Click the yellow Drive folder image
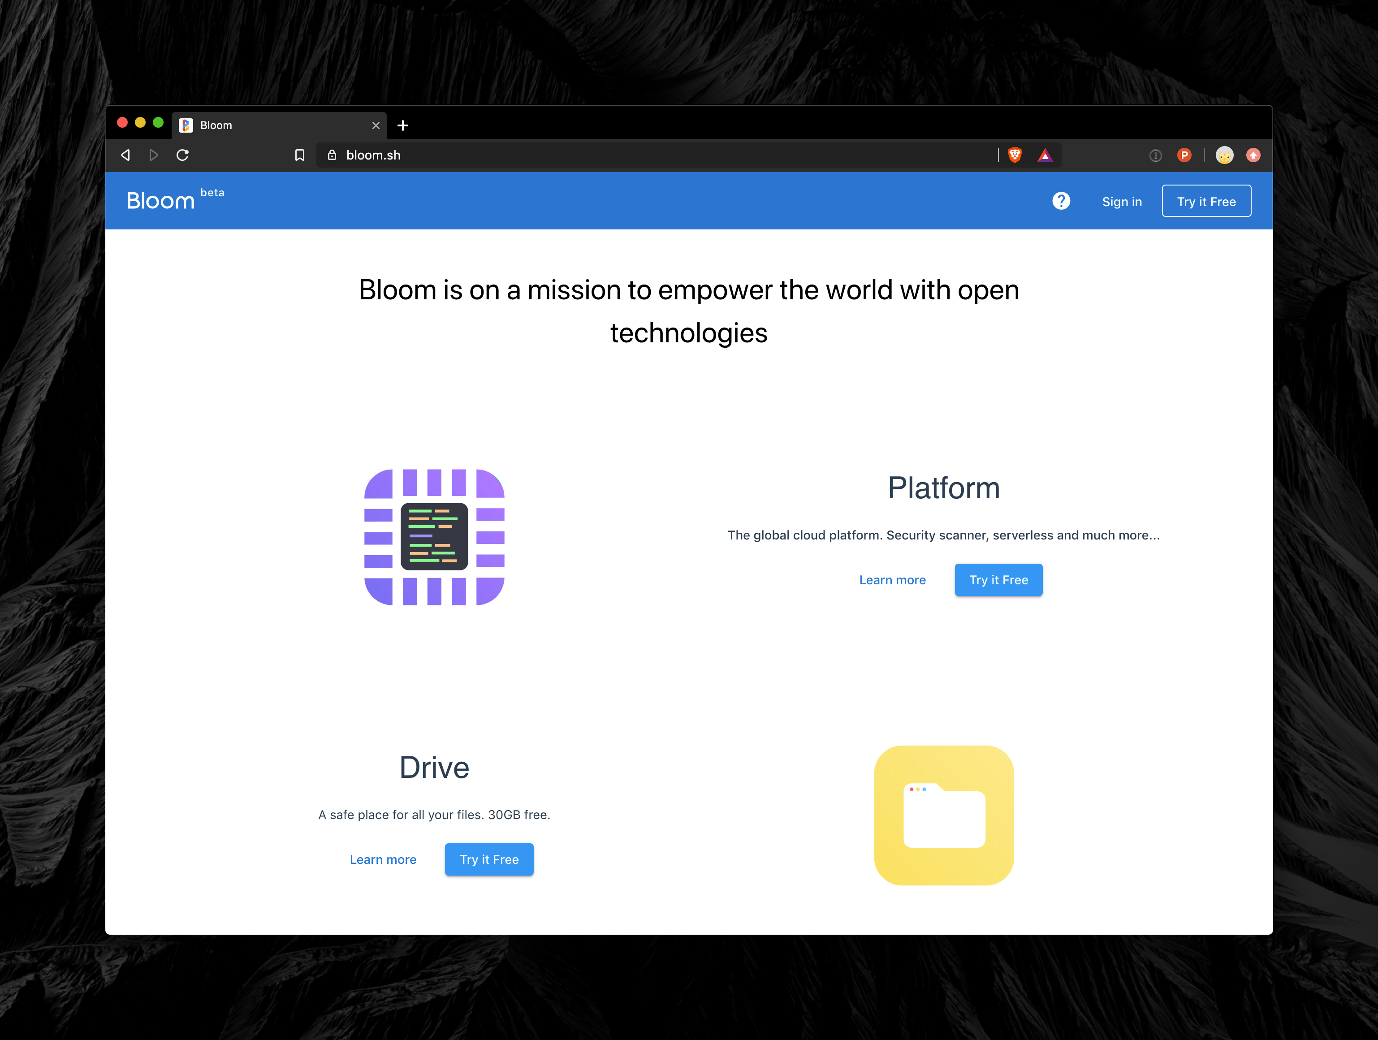Viewport: 1378px width, 1040px height. (944, 815)
